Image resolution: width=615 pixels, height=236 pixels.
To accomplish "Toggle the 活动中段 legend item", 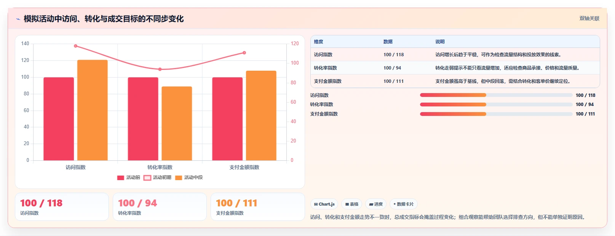I will [x=189, y=178].
